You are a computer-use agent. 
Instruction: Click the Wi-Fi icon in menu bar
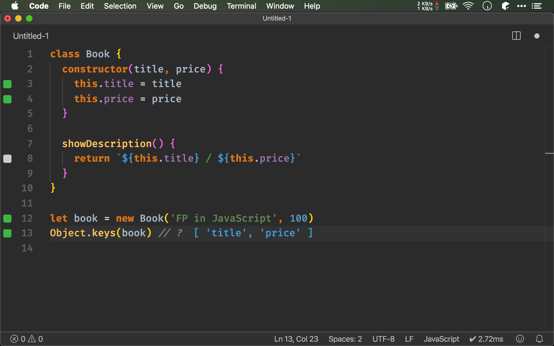[x=468, y=6]
